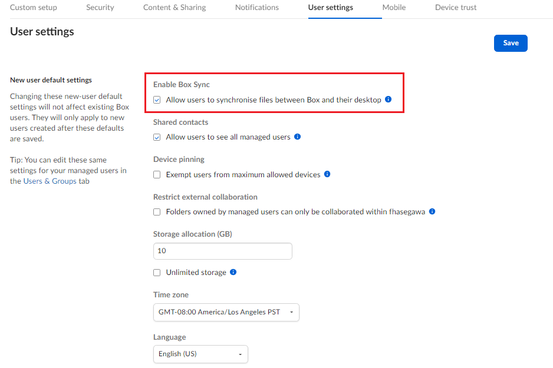This screenshot has width=553, height=368.
Task: Go to the Notifications tab
Action: coord(256,8)
